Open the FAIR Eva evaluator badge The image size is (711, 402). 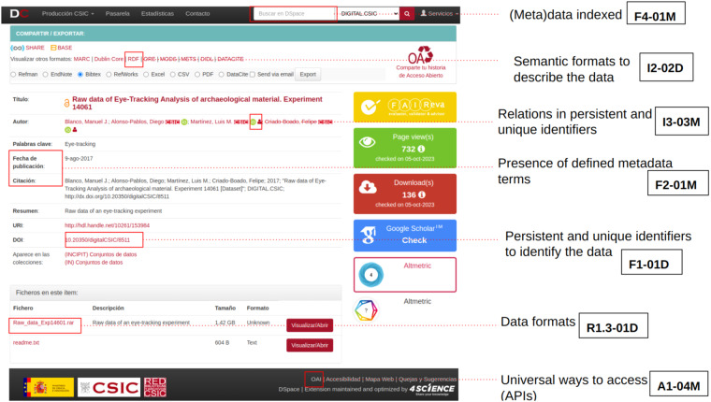pos(405,108)
